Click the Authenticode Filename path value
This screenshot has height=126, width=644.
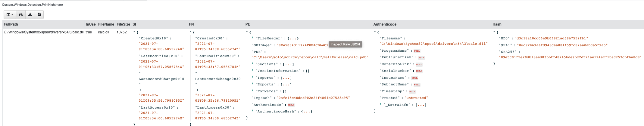(x=433, y=44)
